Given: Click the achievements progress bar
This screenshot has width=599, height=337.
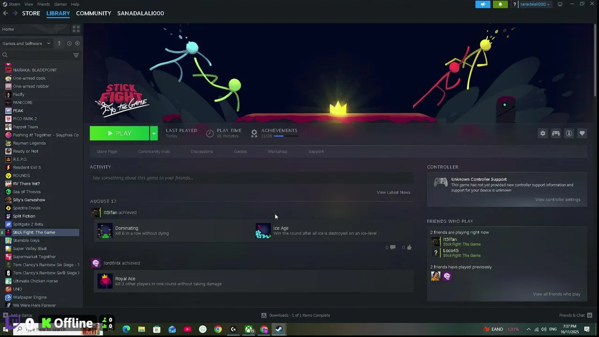Looking at the screenshot, I should 286,136.
